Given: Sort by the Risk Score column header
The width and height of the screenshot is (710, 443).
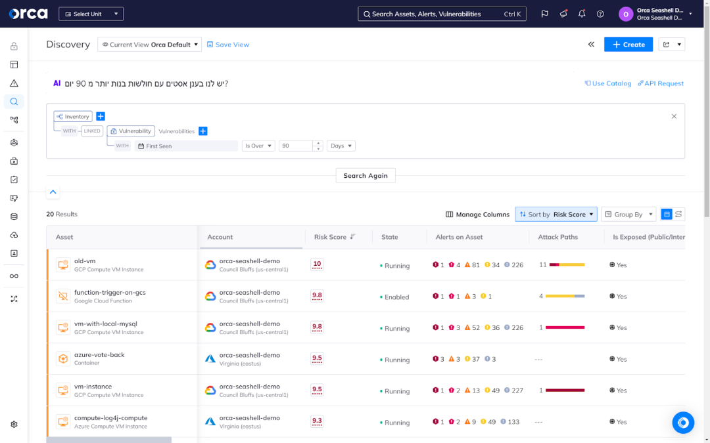Looking at the screenshot, I should point(335,237).
